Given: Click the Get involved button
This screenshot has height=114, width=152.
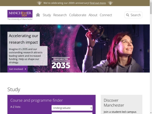Looking at the screenshot, I should (x=17, y=69).
